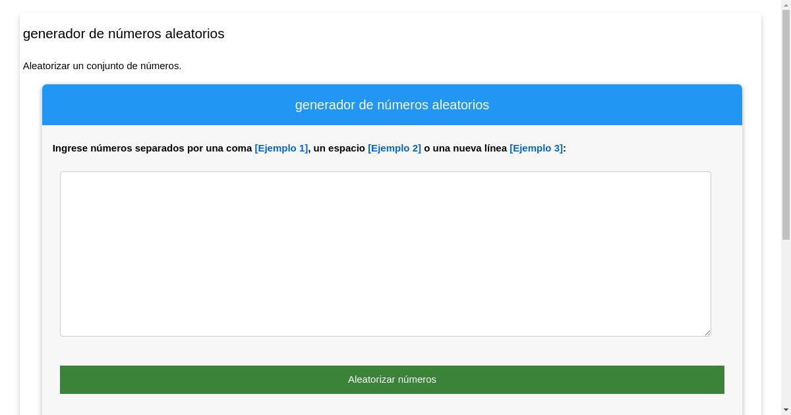Click the textarea resize handle

click(x=708, y=333)
